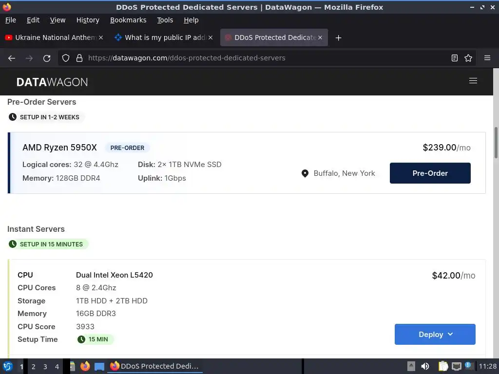Switch to workspace 3 in taskbar pager
Image resolution: width=499 pixels, height=374 pixels.
pos(45,367)
